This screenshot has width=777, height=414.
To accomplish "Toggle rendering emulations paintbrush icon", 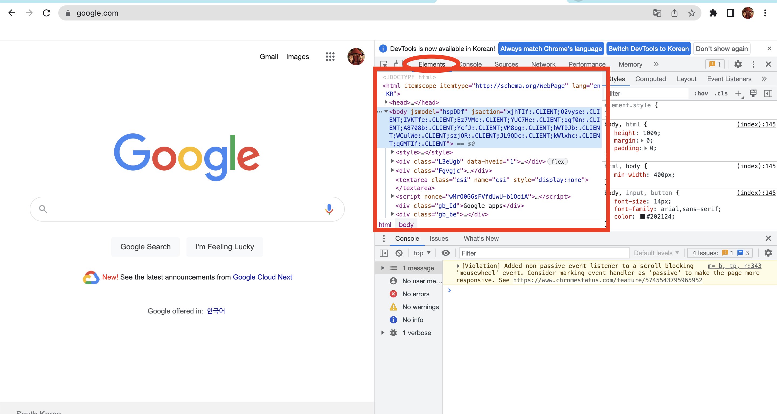I will [753, 94].
